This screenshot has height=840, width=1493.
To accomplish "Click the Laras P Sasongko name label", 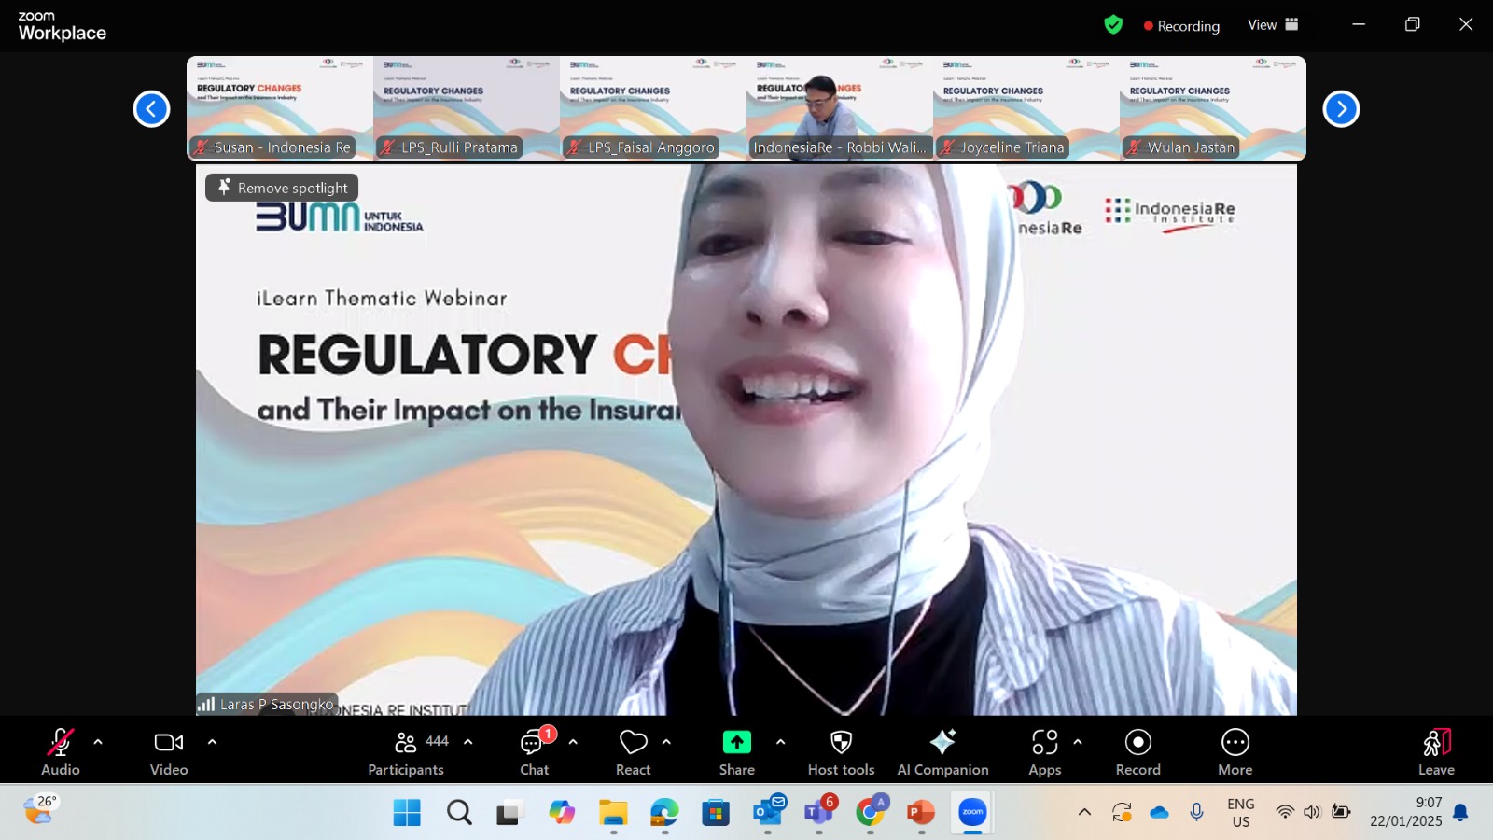I will (x=266, y=705).
